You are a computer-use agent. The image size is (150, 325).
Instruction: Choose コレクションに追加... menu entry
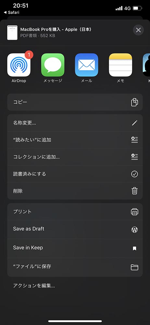(x=75, y=157)
